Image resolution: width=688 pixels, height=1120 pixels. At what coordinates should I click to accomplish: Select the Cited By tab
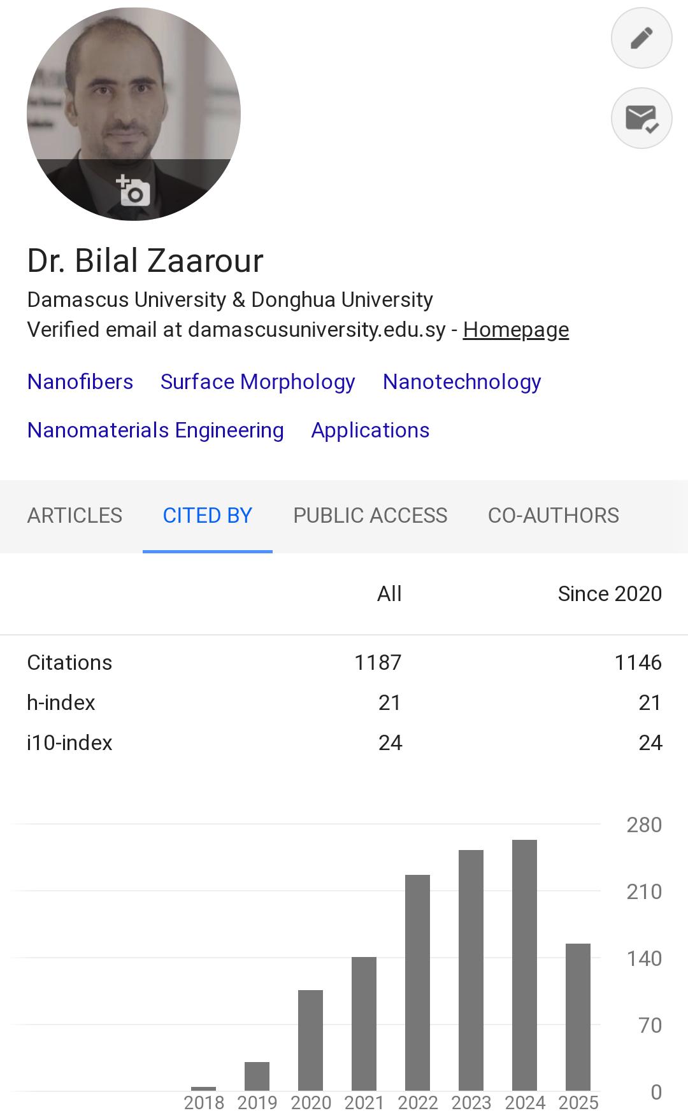point(207,516)
